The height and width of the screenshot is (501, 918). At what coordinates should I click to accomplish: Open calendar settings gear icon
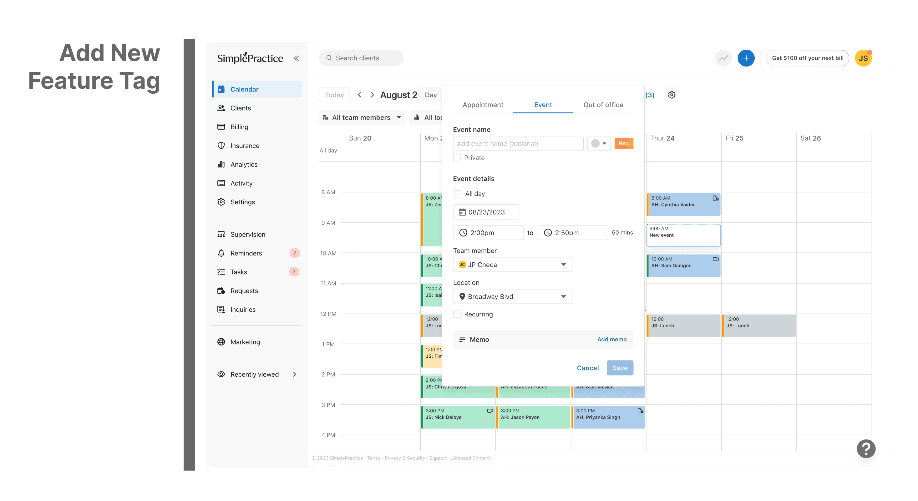point(672,95)
